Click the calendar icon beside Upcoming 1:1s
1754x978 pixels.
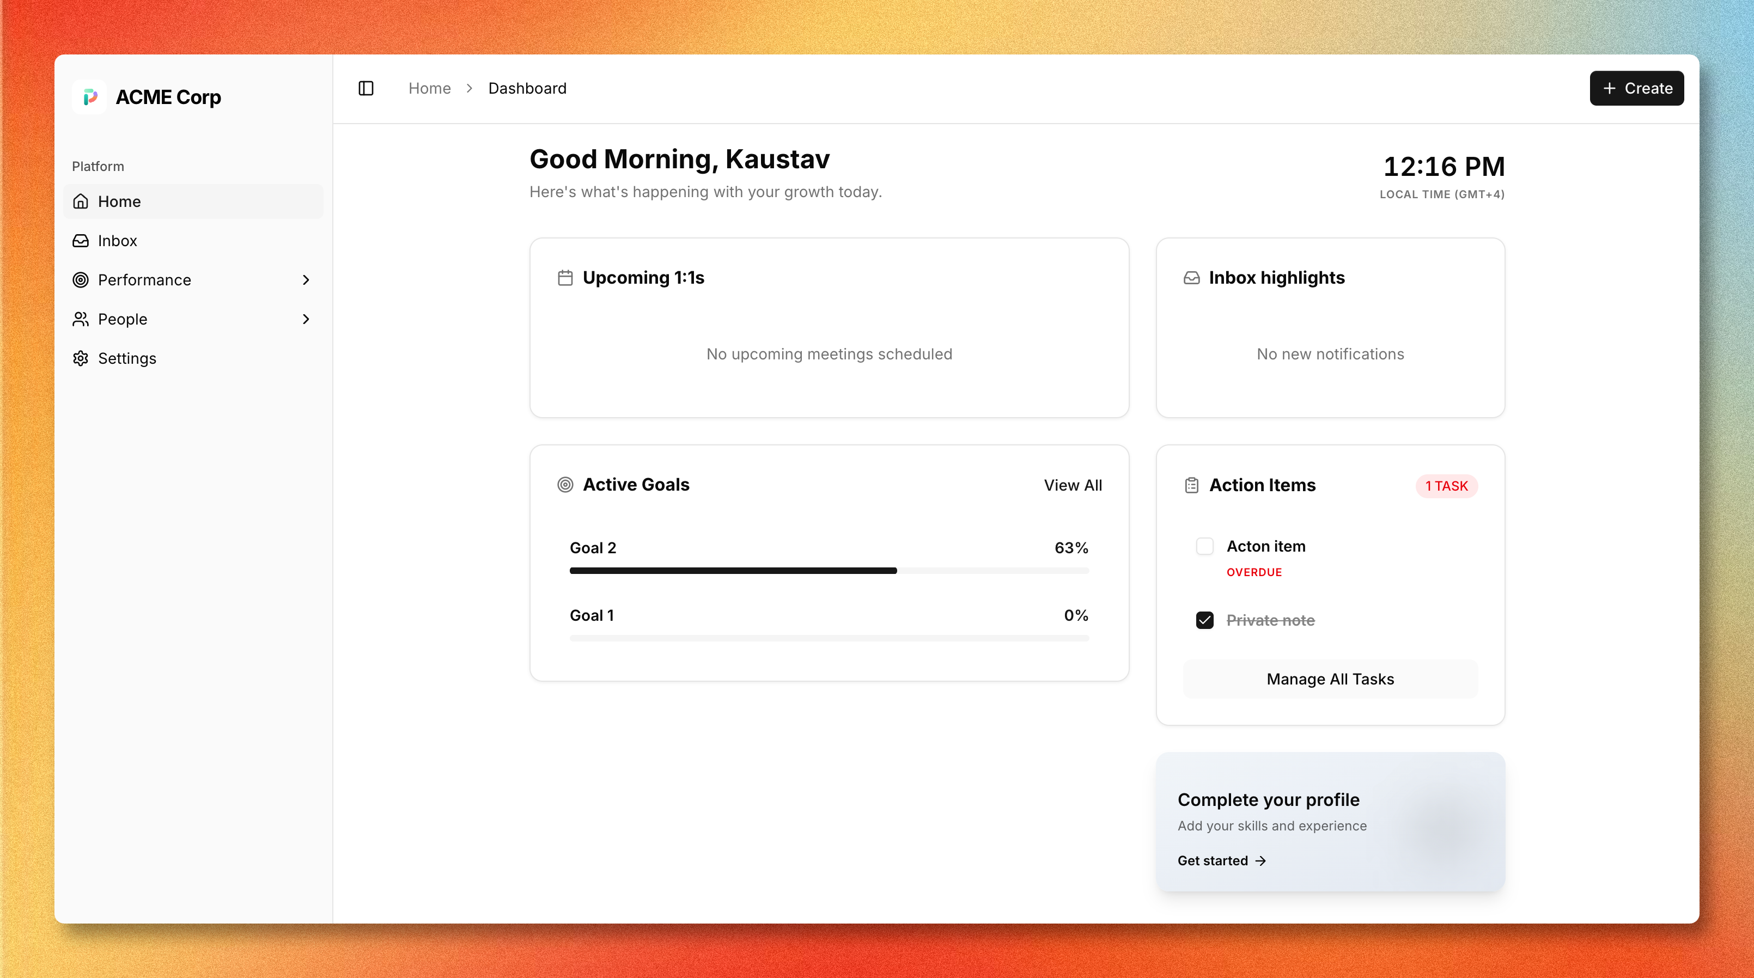564,278
